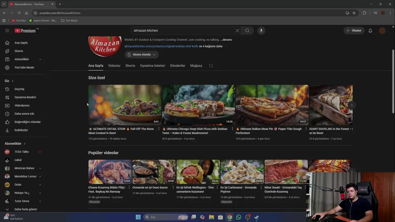Viewport: 395px width, 222px height.
Task: Open Nihai Steak video title
Action: tap(283, 189)
